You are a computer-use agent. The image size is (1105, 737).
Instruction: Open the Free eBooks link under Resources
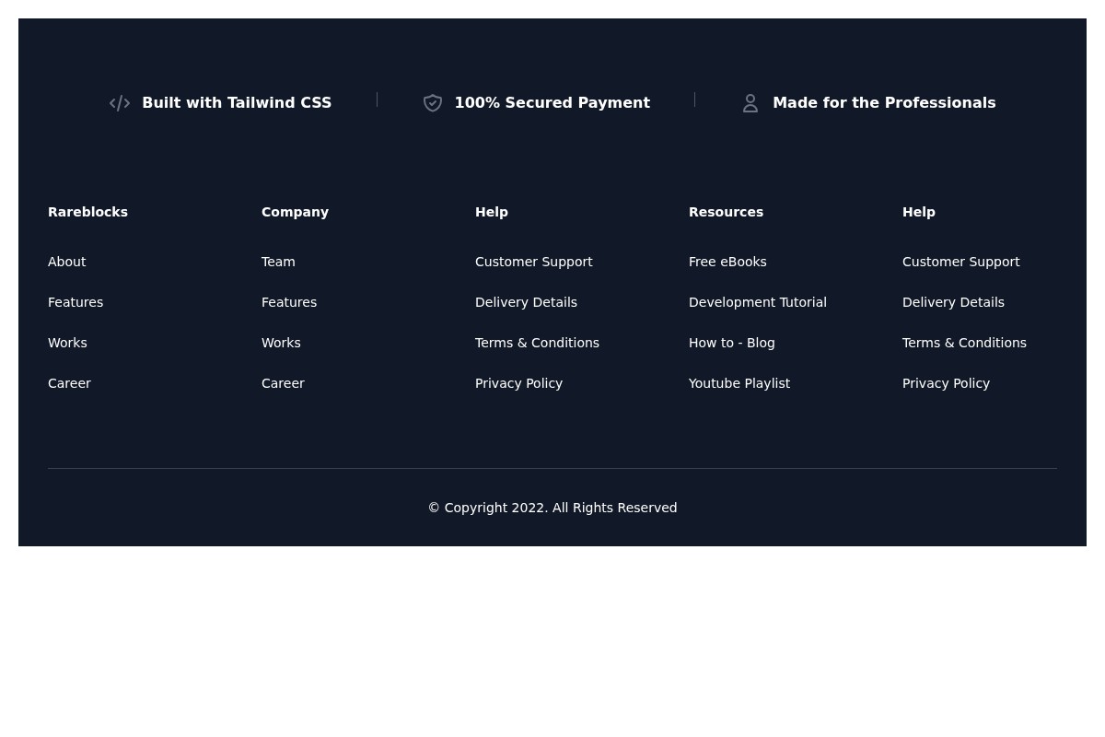click(727, 262)
